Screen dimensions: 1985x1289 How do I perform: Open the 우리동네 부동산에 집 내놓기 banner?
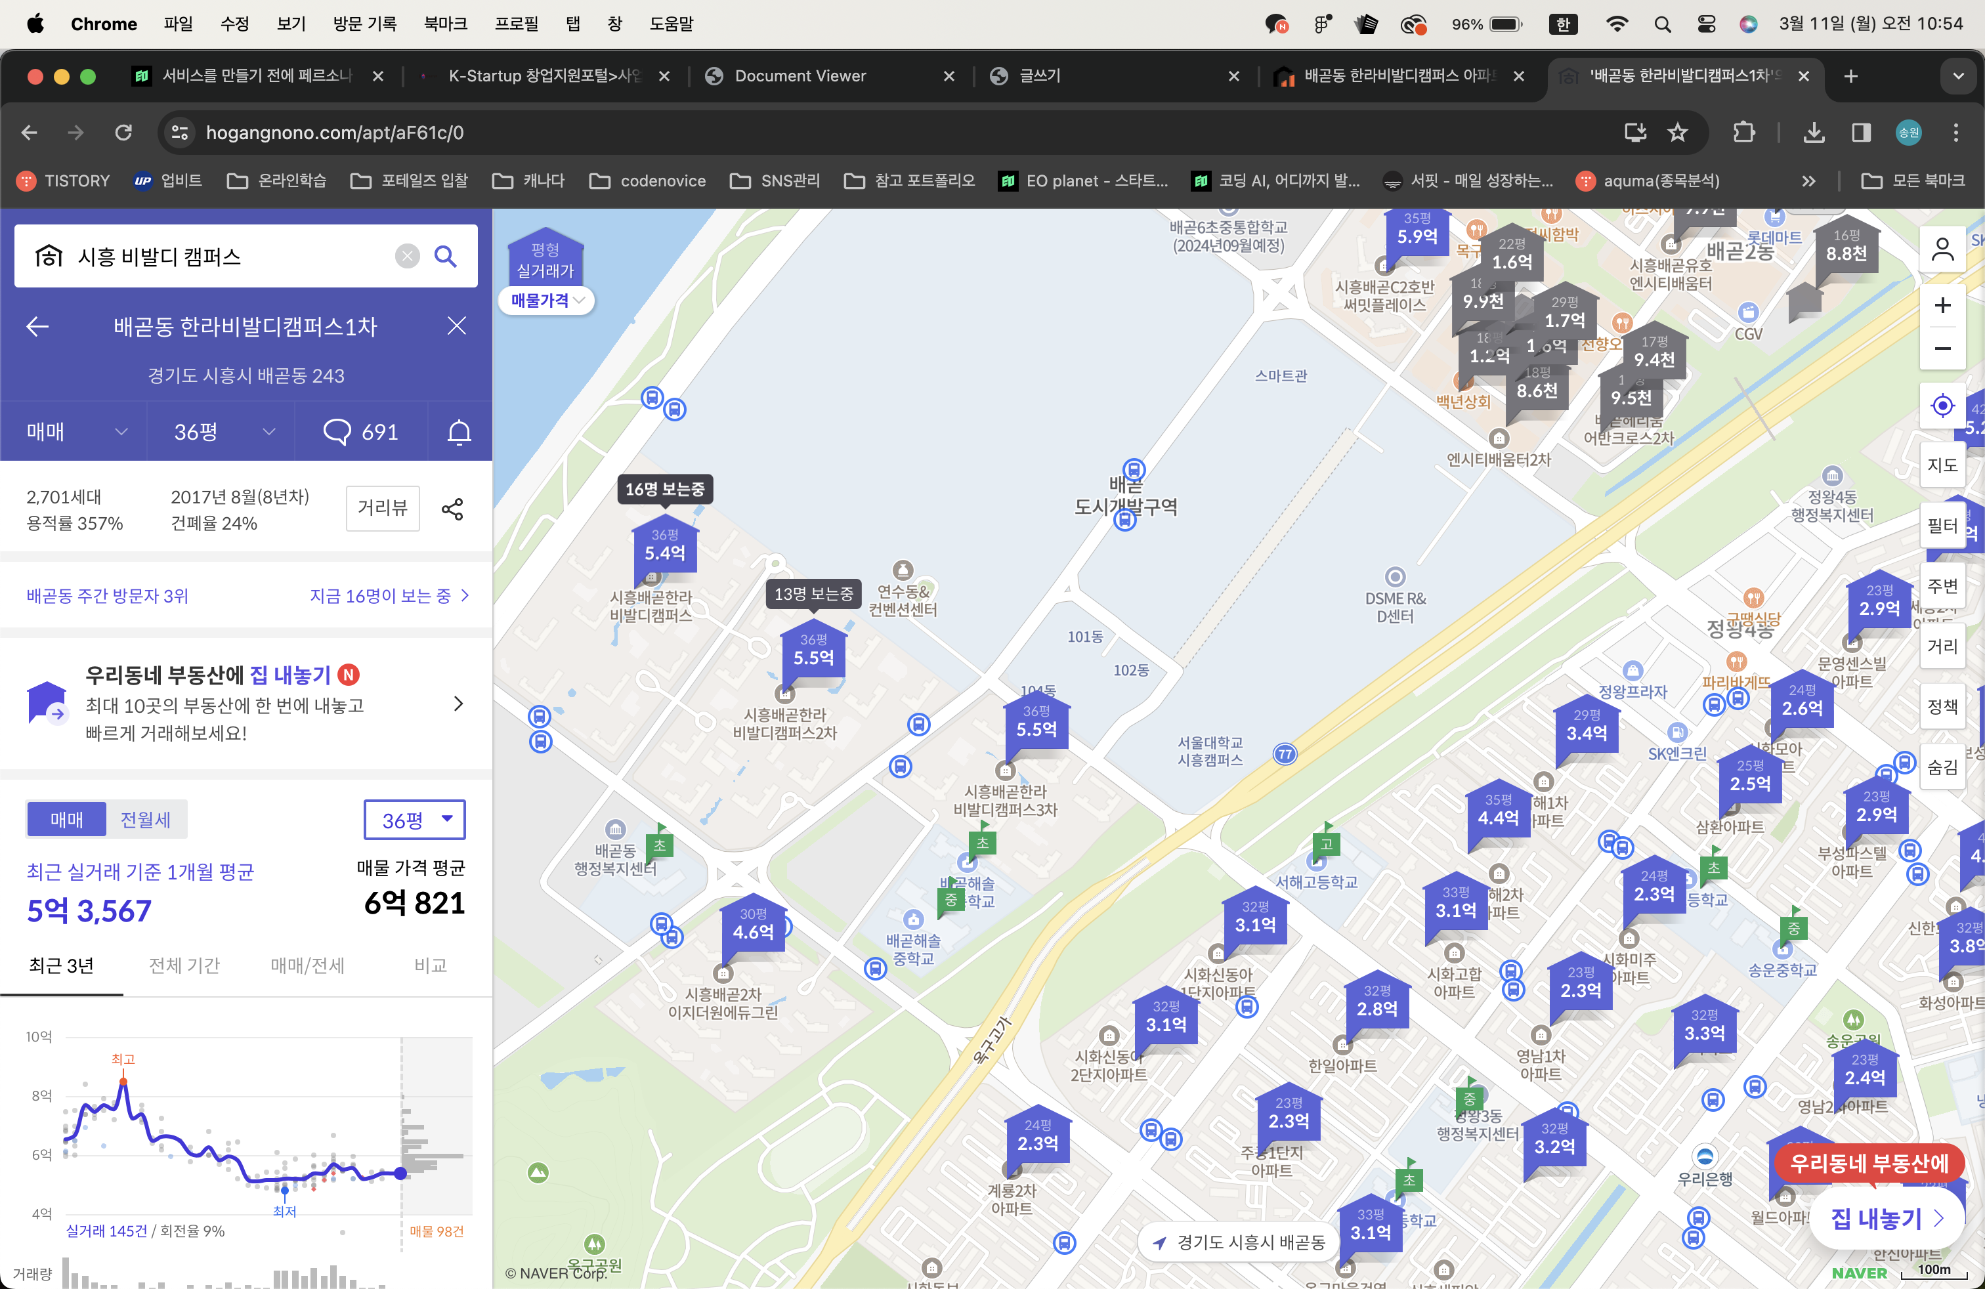(246, 704)
